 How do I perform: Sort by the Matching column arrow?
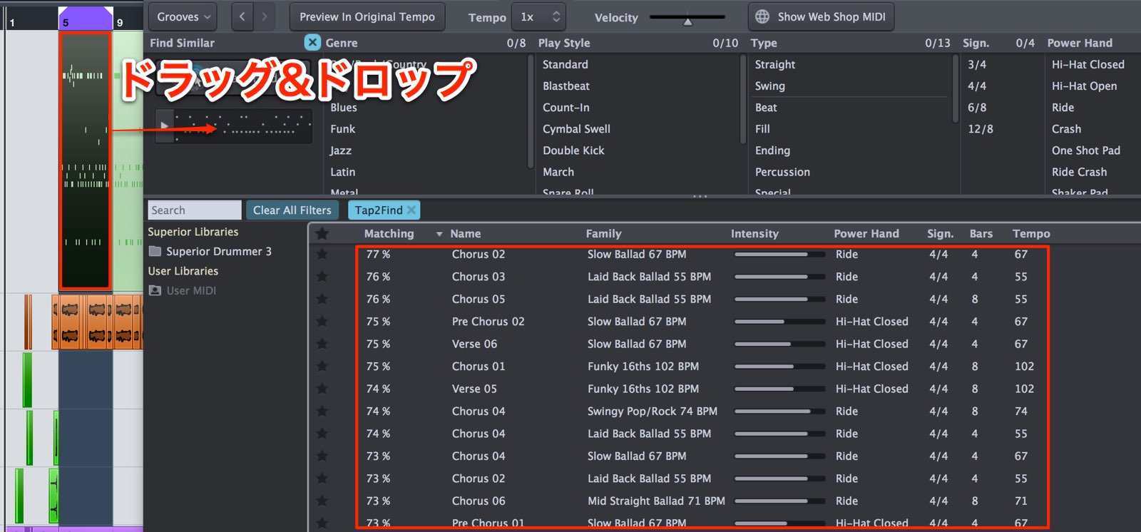439,234
